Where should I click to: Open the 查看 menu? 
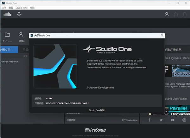click(x=11, y=8)
